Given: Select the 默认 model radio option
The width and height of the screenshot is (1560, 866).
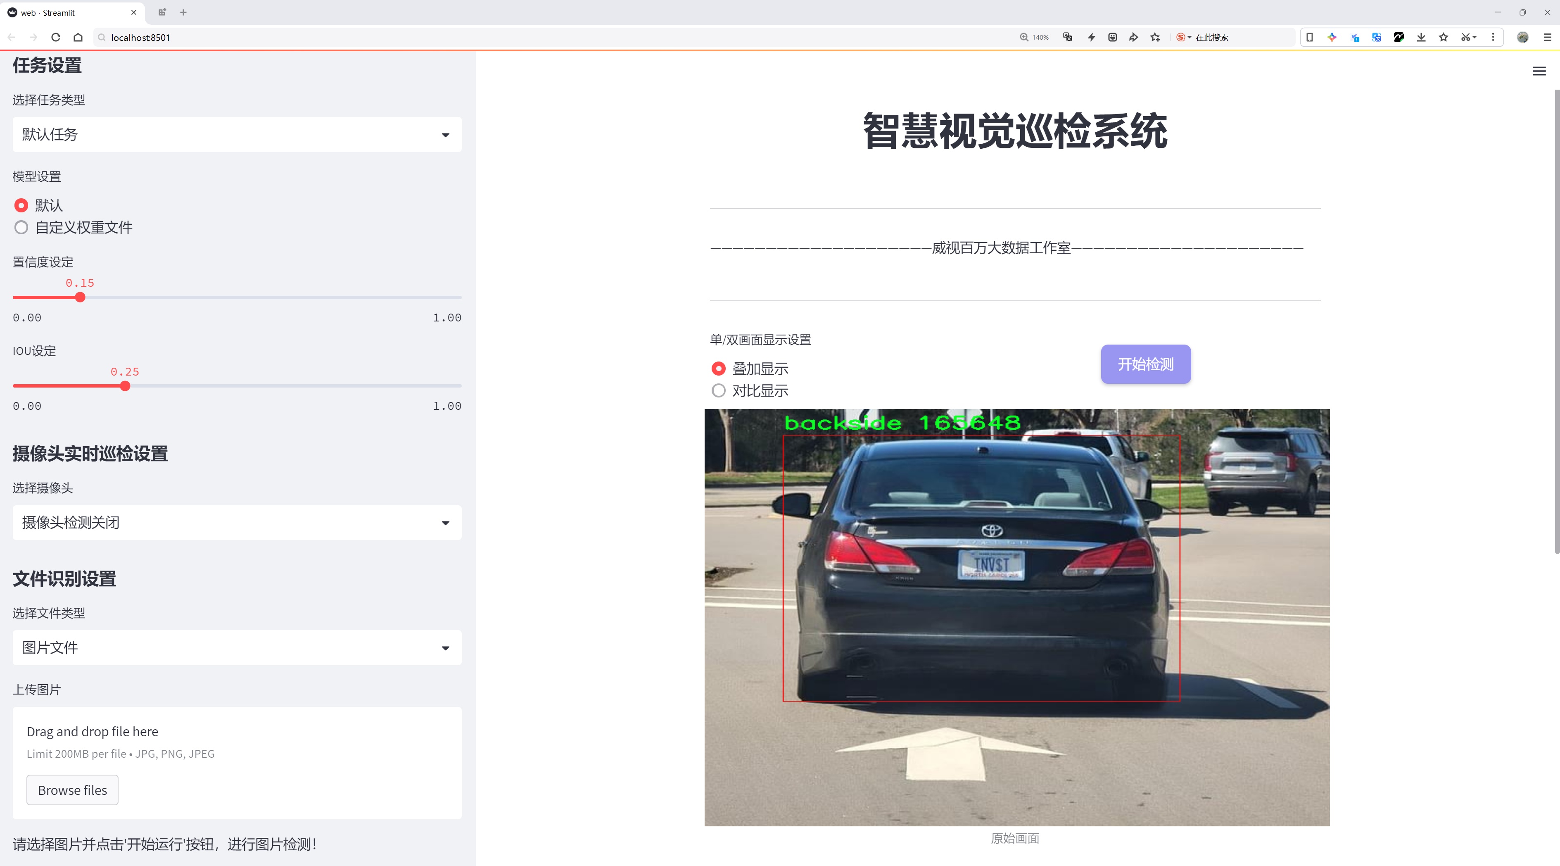Looking at the screenshot, I should [x=39, y=205].
